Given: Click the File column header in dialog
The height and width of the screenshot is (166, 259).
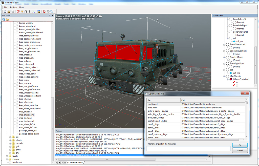Looking at the screenshot, I should coord(164,100).
